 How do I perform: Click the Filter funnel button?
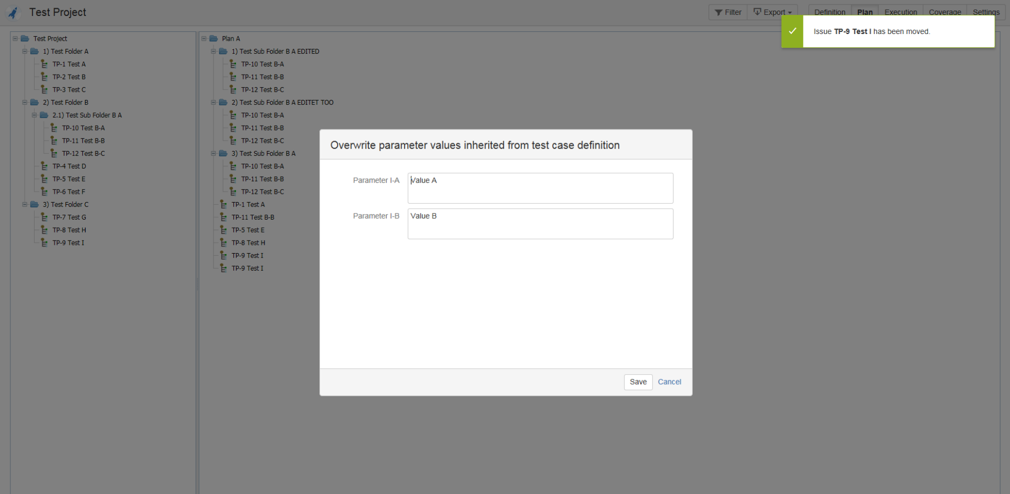728,12
